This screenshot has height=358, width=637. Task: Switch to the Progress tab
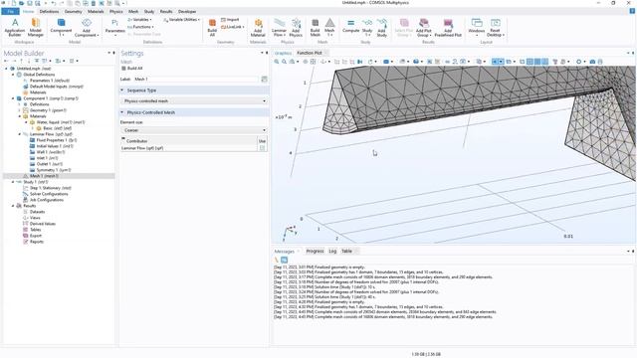click(x=315, y=252)
